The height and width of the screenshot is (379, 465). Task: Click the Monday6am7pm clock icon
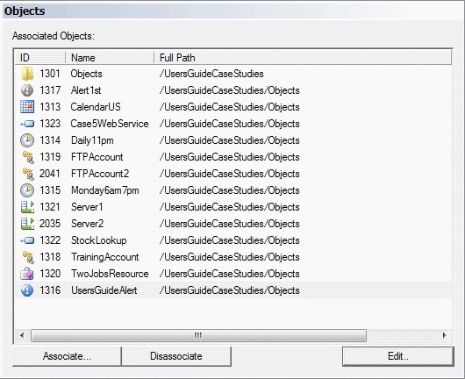[x=27, y=190]
